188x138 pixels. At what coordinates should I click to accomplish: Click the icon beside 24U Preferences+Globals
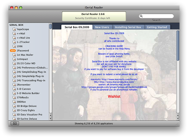point(14,68)
